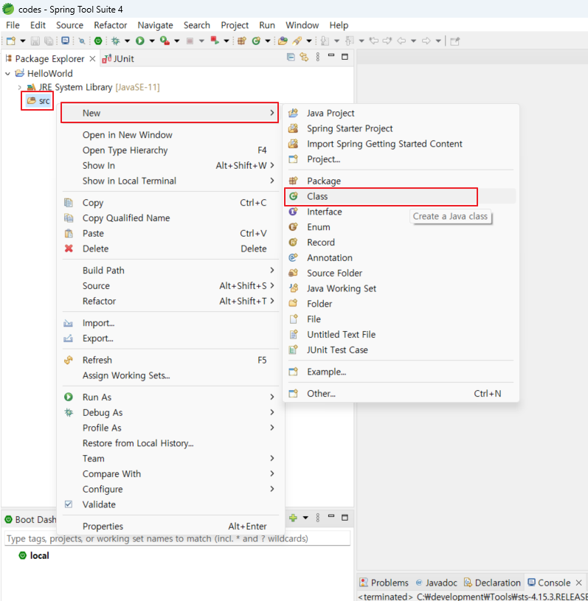Open the Window menu
Screen dimensions: 588x601
pyautogui.click(x=302, y=25)
